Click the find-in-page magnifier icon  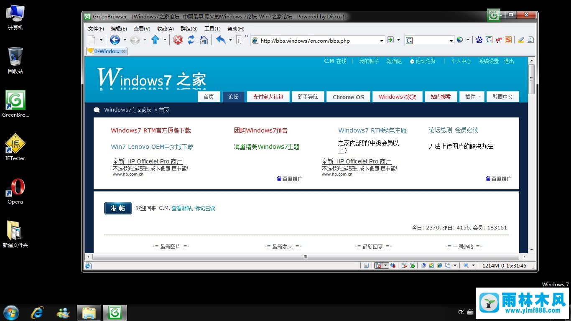click(x=531, y=40)
